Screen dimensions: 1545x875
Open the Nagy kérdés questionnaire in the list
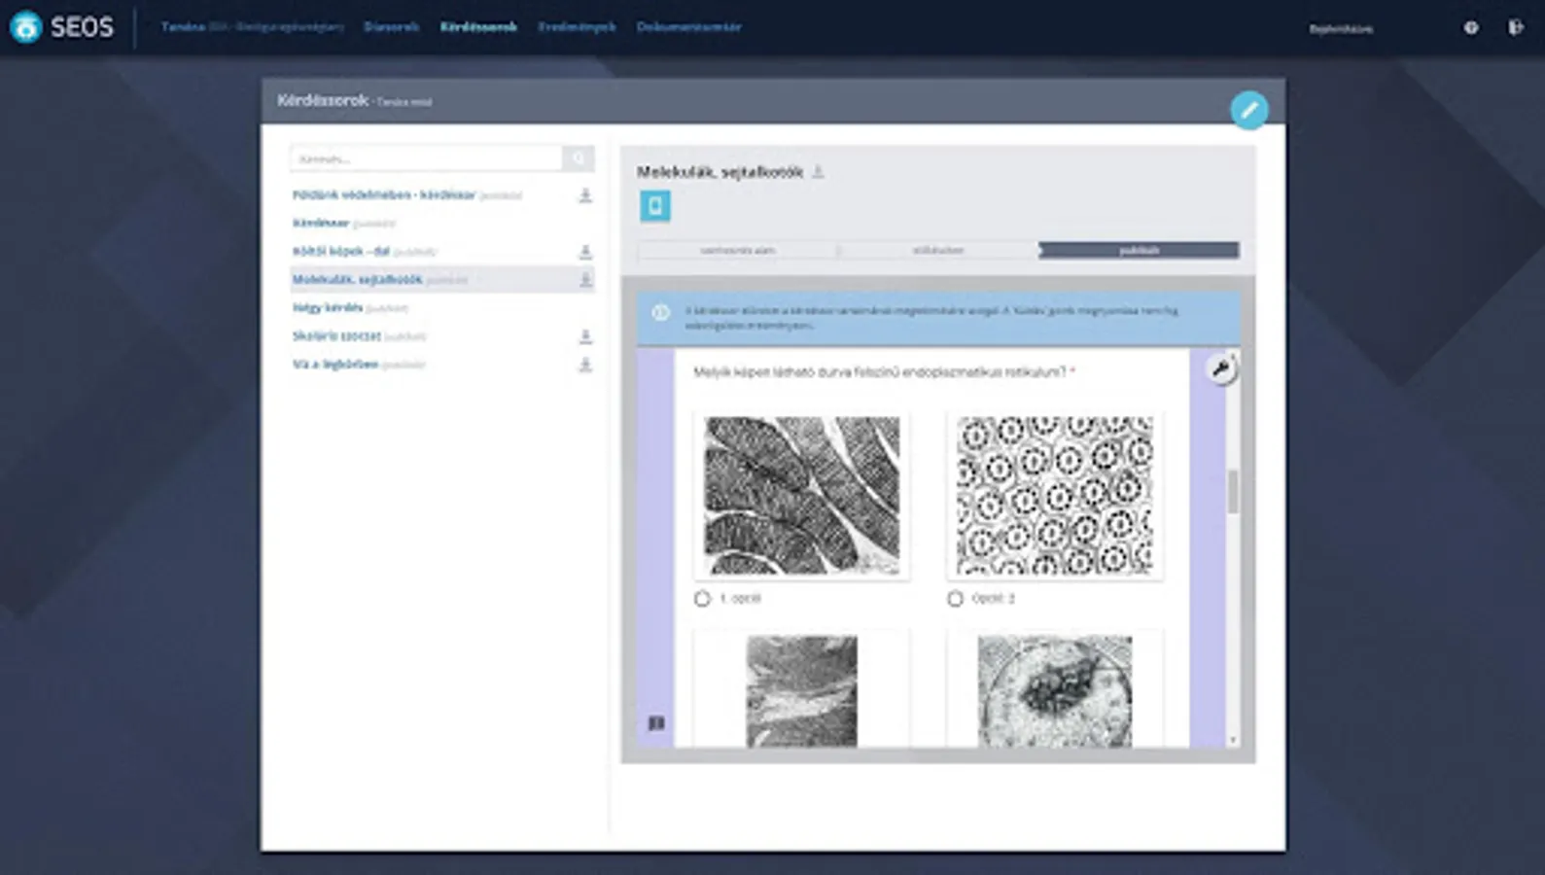[328, 308]
